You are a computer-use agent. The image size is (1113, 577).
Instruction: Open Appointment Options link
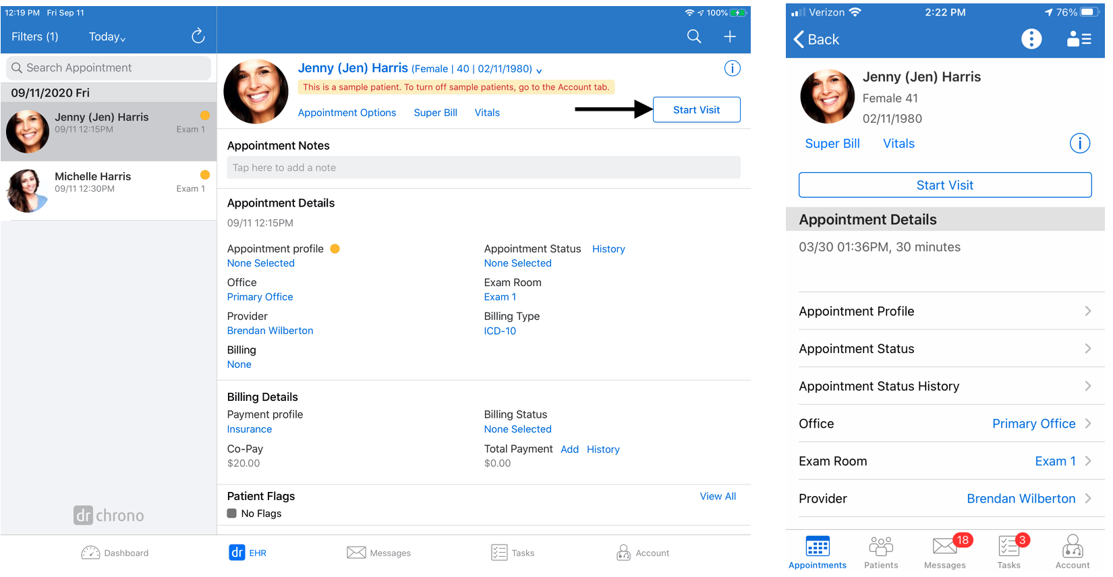[347, 113]
